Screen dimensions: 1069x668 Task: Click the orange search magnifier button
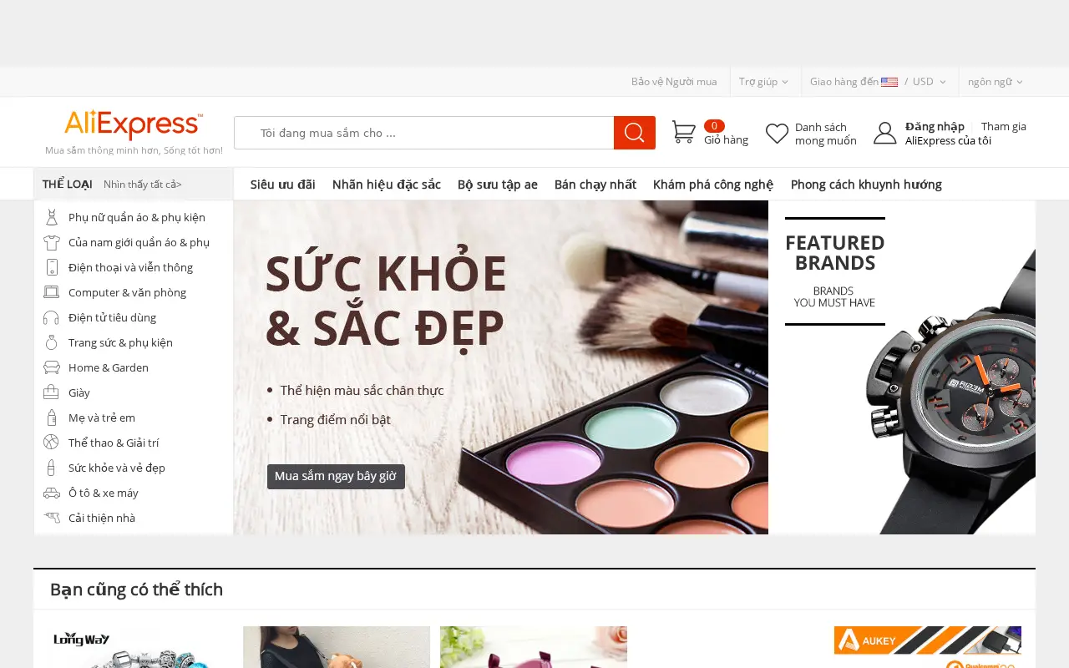635,133
